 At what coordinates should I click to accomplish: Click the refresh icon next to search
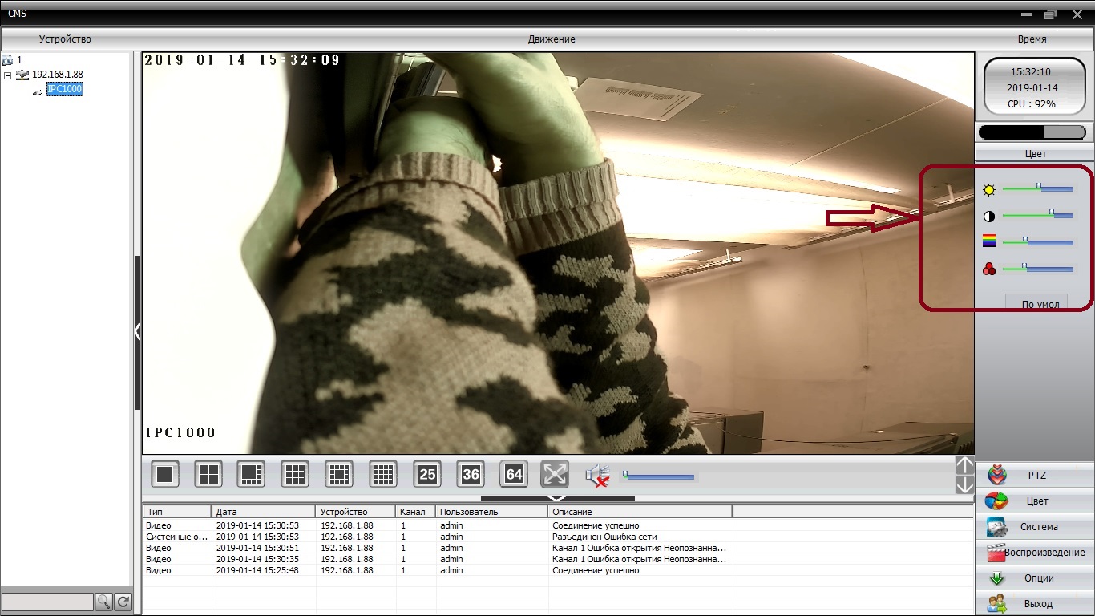coord(123,602)
